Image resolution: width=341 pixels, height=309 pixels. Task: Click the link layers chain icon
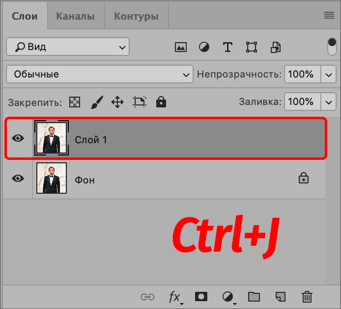click(148, 297)
